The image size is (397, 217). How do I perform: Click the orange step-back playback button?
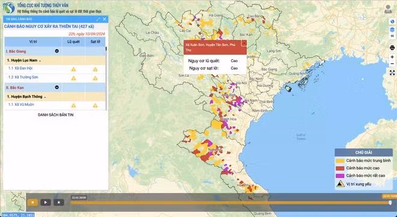click(x=32, y=203)
